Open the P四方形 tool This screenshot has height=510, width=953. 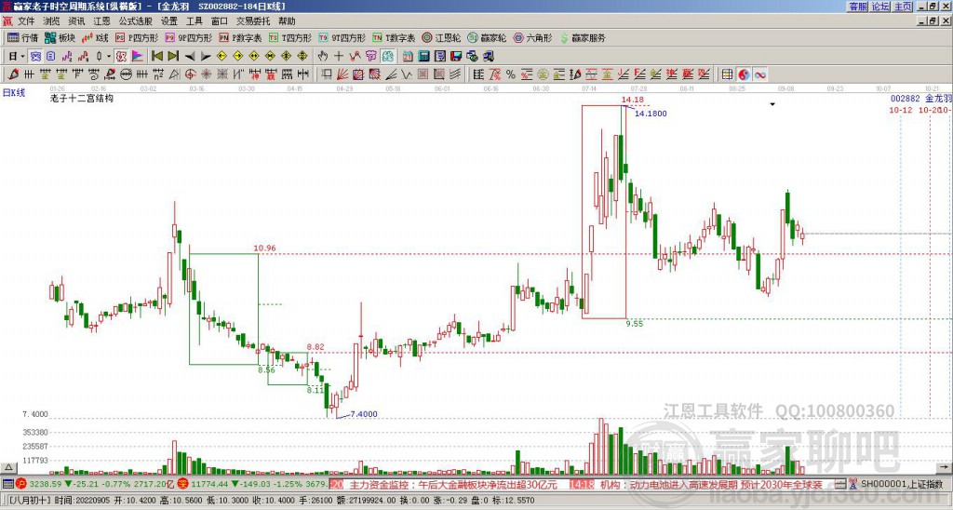pos(137,37)
